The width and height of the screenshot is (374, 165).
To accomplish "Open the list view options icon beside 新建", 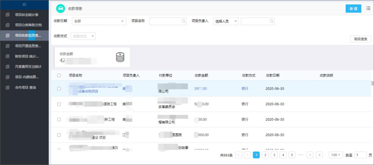I will pos(368,8).
